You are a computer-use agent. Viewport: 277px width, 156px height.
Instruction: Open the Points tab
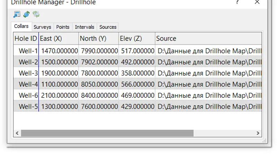click(63, 27)
